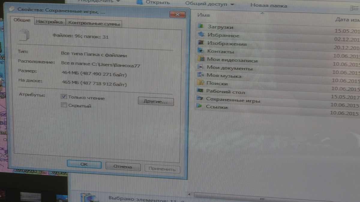
Task: Select the Изображения folder name
Action: coord(227,44)
